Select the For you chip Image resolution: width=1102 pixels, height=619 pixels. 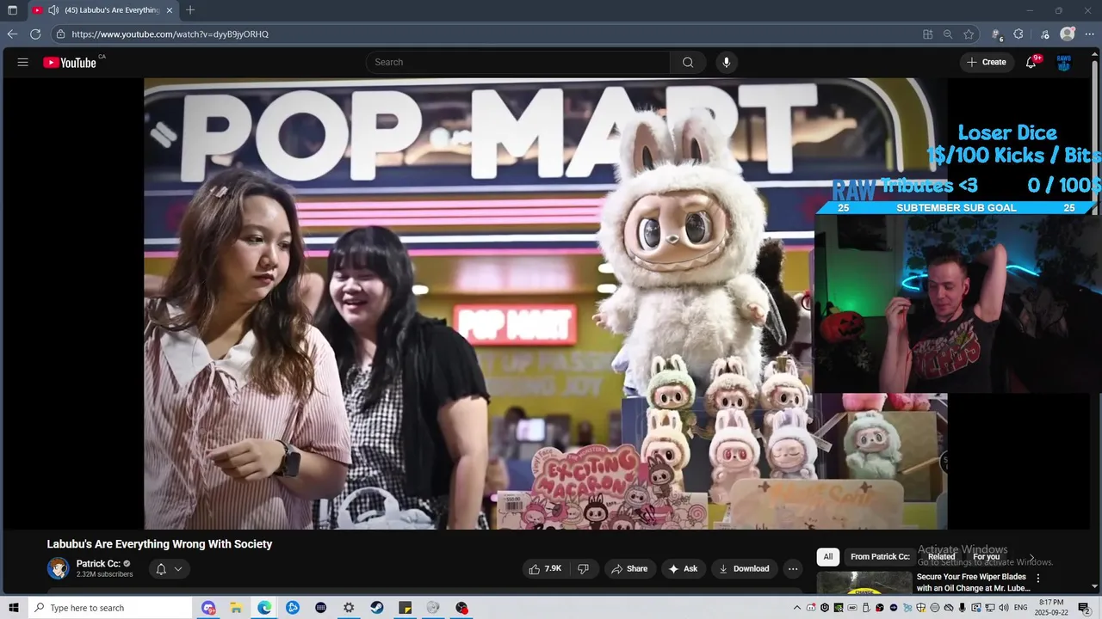click(x=986, y=557)
